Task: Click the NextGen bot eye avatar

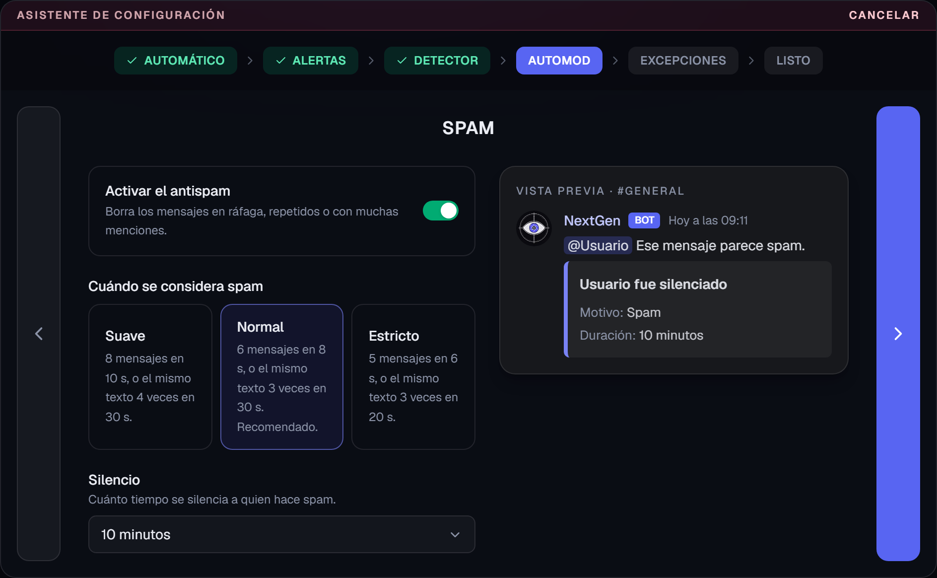Action: 534,228
